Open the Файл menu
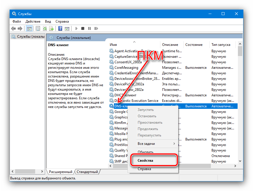Screen dimensions: 253x191 pyautogui.click(x=17, y=21)
